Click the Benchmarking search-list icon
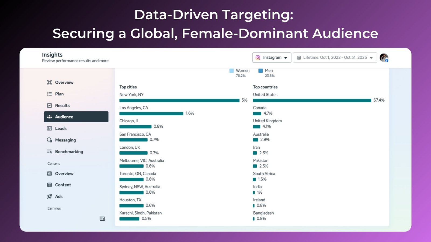The height and width of the screenshot is (242, 431). 50,152
